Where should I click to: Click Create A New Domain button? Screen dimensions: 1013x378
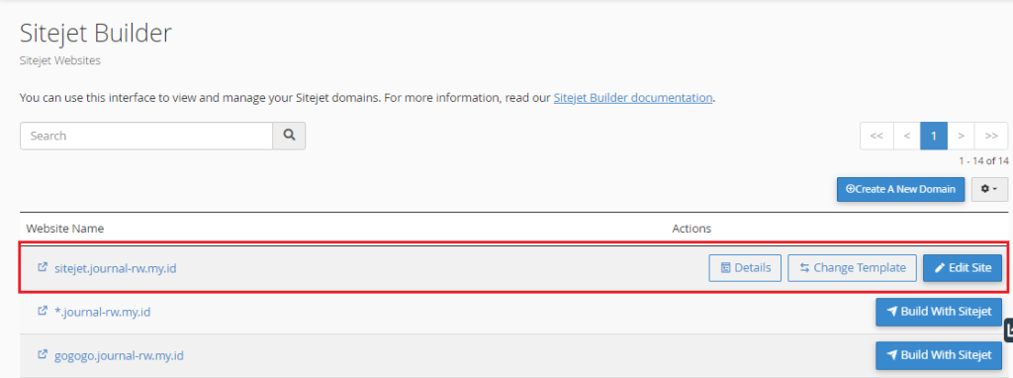coord(900,189)
